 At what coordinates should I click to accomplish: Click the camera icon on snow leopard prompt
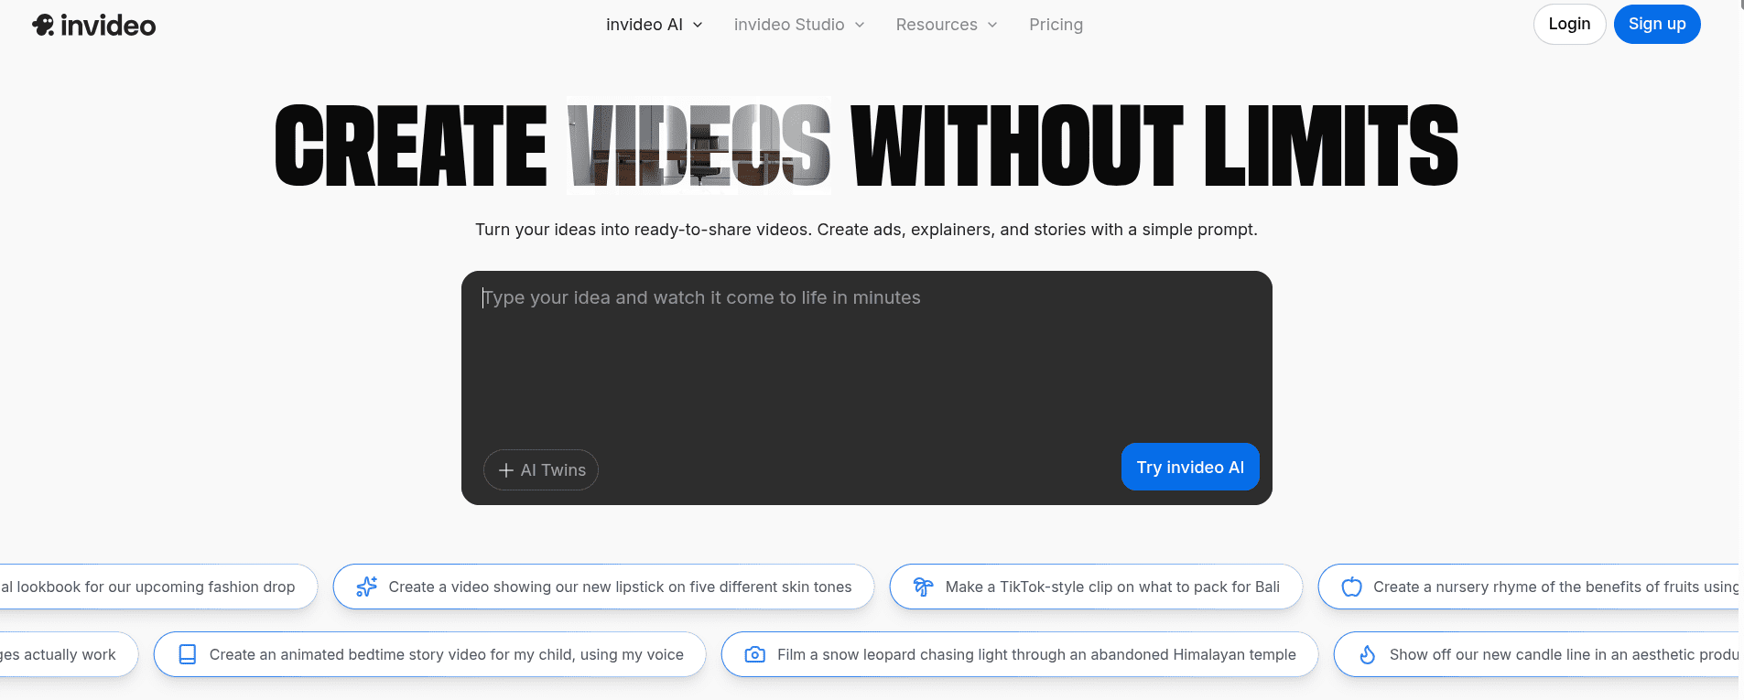pyautogui.click(x=754, y=654)
